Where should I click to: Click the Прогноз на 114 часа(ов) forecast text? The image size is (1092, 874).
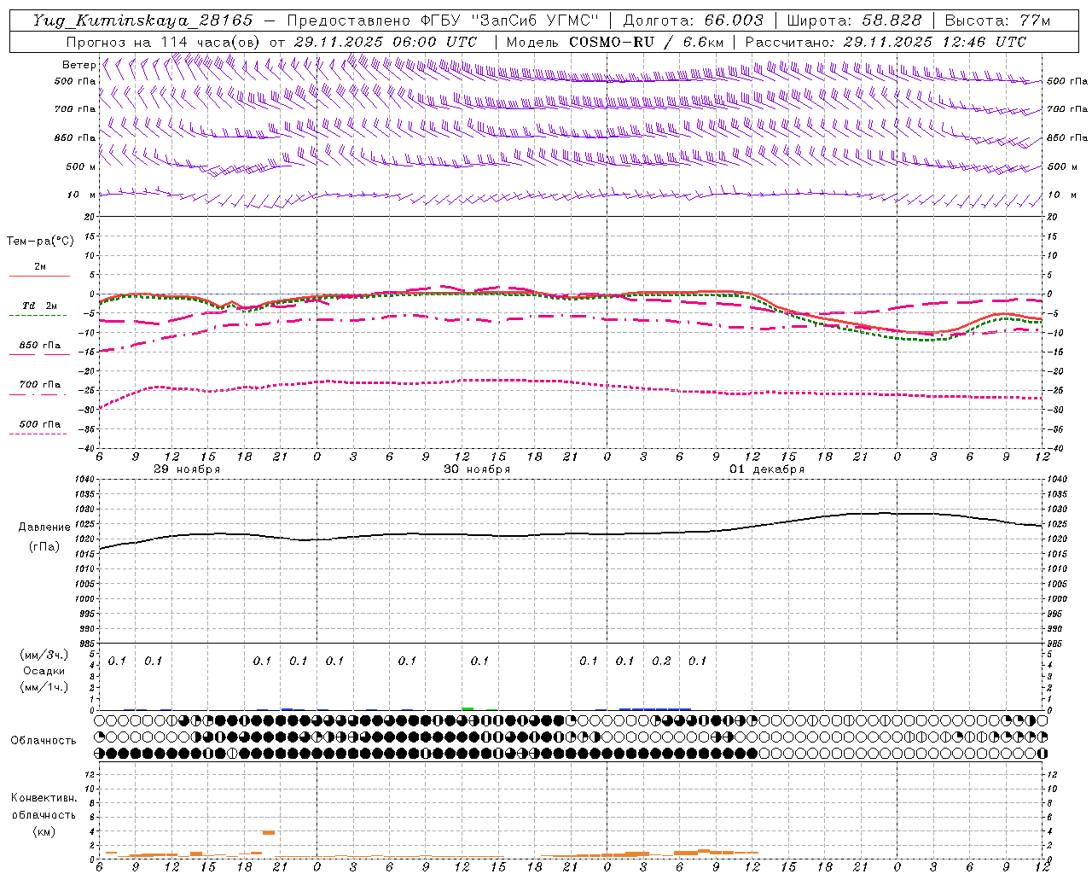[x=164, y=42]
